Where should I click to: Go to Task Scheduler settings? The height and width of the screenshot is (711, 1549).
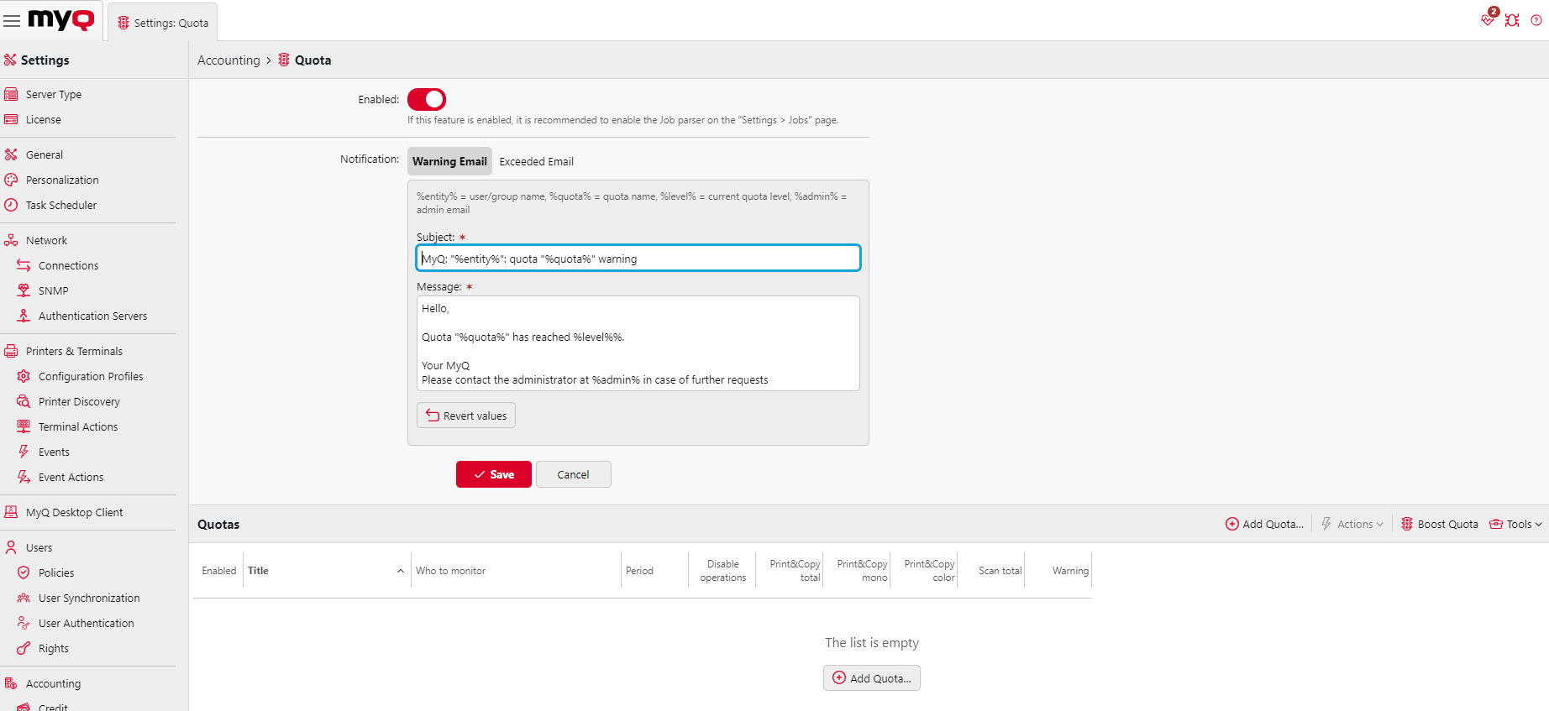pyautogui.click(x=60, y=205)
